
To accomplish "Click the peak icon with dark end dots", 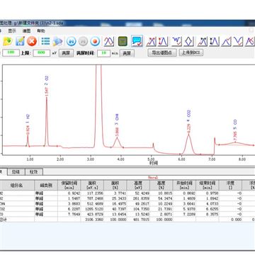I will click(203, 41).
